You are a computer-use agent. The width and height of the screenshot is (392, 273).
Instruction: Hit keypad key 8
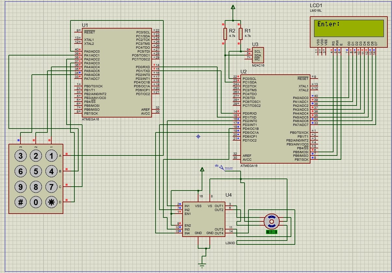pos(36,187)
